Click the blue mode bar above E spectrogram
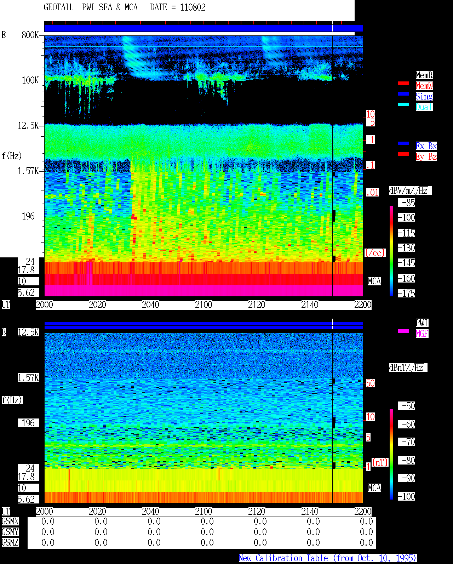 (x=203, y=28)
